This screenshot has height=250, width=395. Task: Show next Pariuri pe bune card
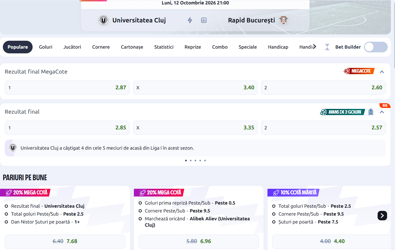tap(382, 216)
